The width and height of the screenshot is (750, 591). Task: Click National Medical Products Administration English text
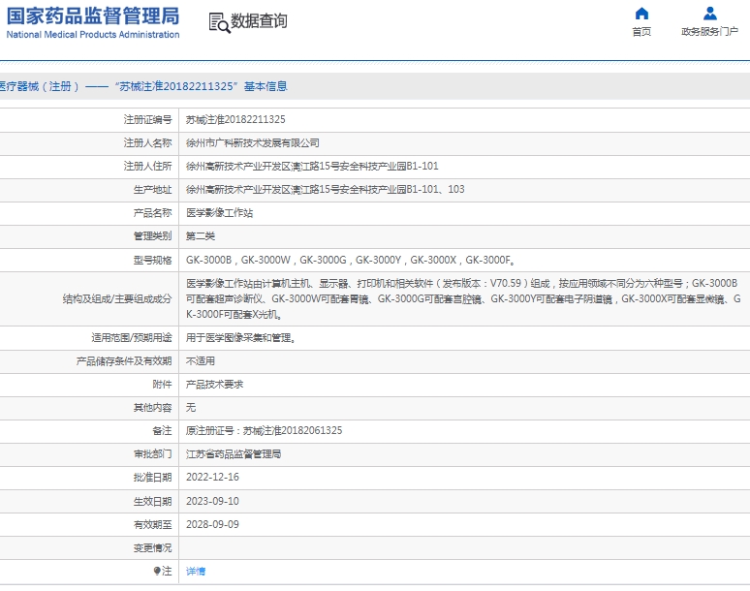93,35
